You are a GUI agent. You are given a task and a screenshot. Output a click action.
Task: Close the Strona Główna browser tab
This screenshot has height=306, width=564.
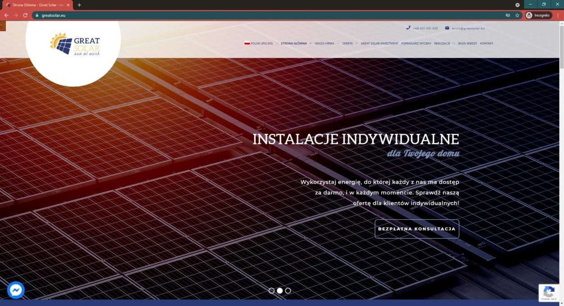[68, 5]
